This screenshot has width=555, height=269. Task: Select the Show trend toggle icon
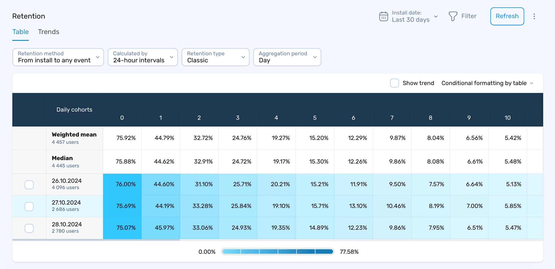tap(394, 83)
